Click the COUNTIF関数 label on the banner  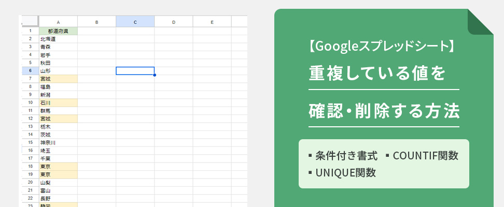pyautogui.click(x=426, y=156)
